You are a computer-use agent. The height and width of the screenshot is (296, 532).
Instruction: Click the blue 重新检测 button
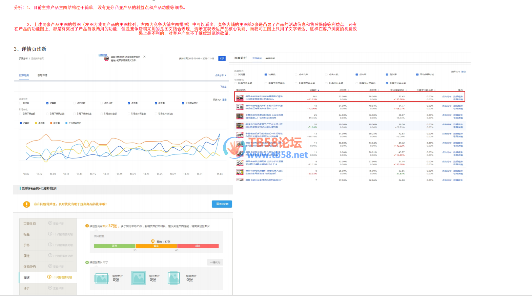(222, 204)
